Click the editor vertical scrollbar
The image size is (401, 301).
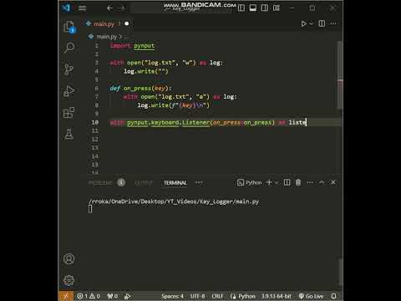point(339,75)
